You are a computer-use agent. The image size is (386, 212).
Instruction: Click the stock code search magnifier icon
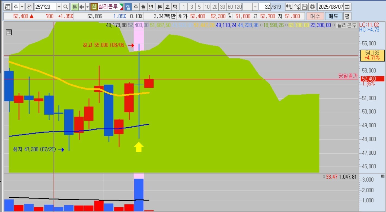point(66,7)
